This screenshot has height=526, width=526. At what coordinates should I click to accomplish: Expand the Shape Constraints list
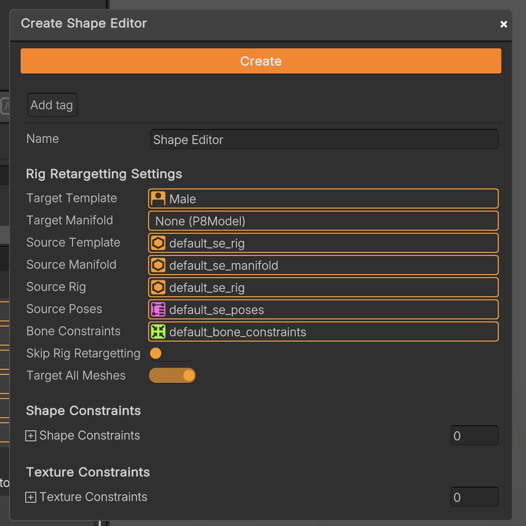[x=31, y=436]
